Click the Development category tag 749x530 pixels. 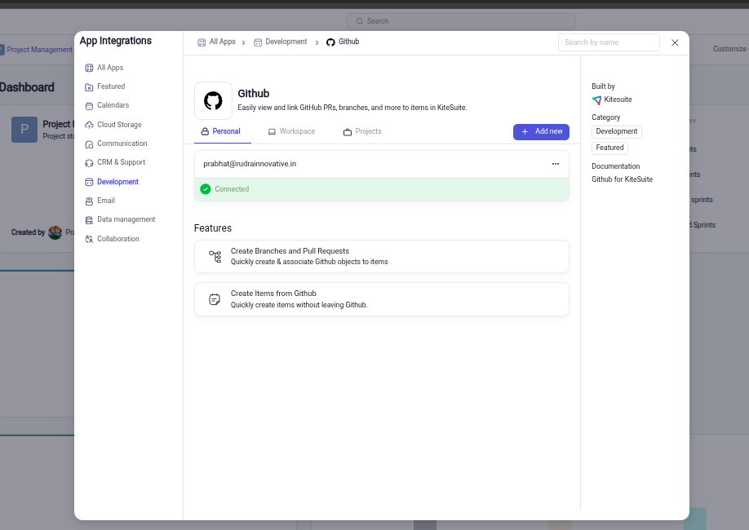[x=617, y=131]
